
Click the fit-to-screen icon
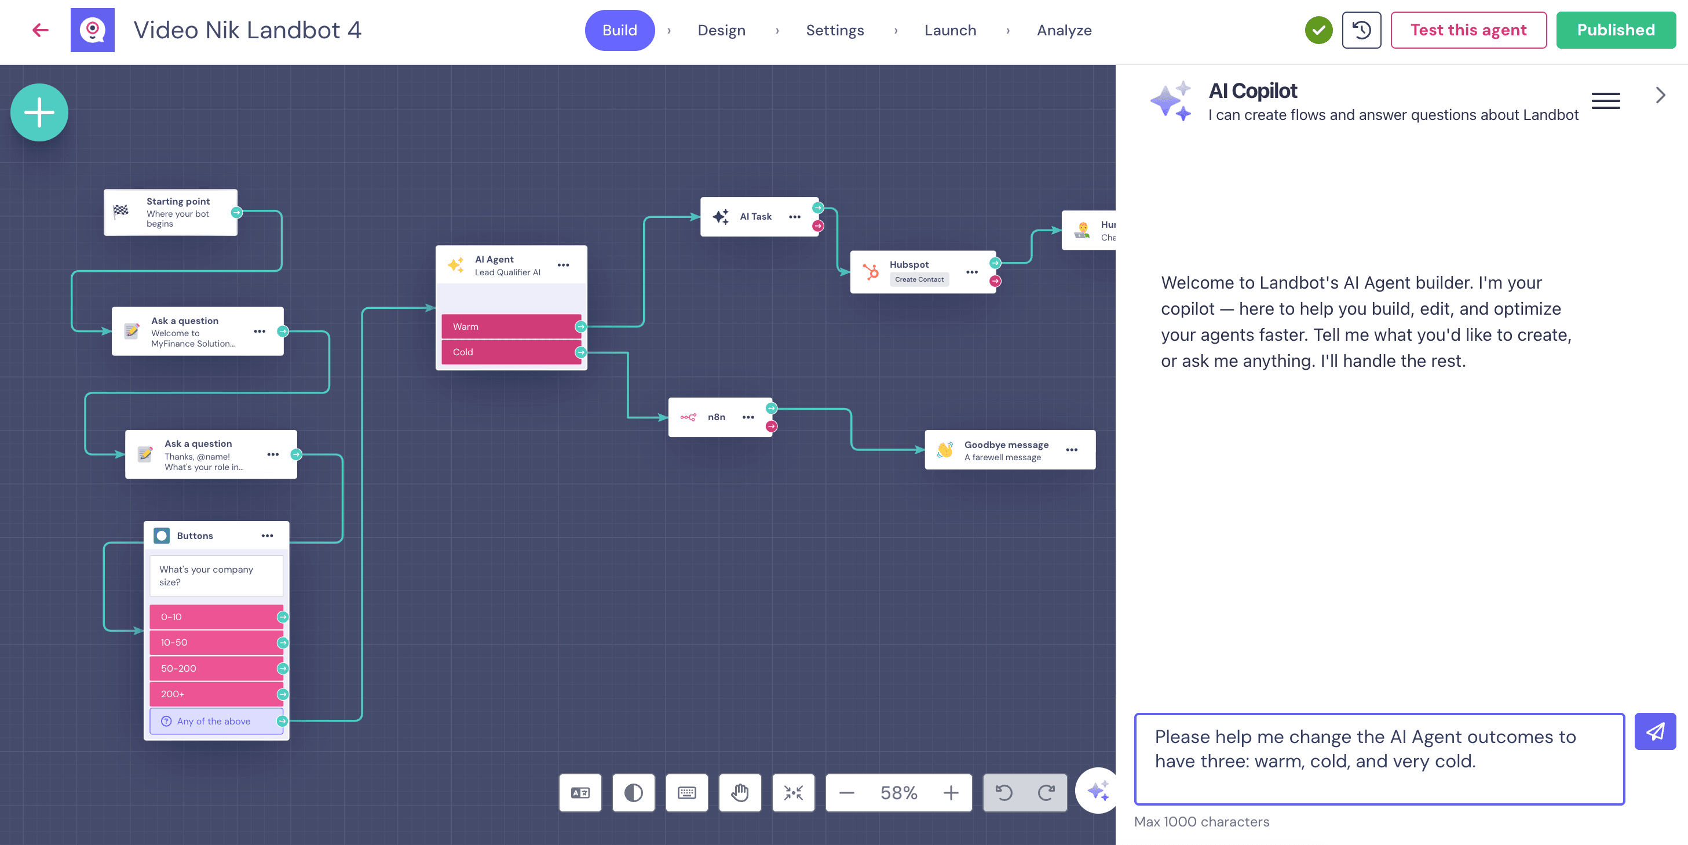click(x=793, y=793)
